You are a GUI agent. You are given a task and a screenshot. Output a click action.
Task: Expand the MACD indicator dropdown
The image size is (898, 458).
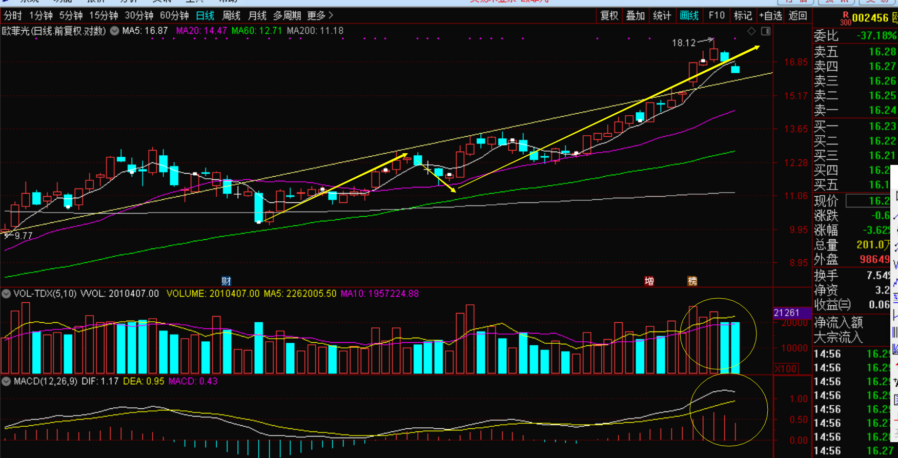tap(6, 381)
